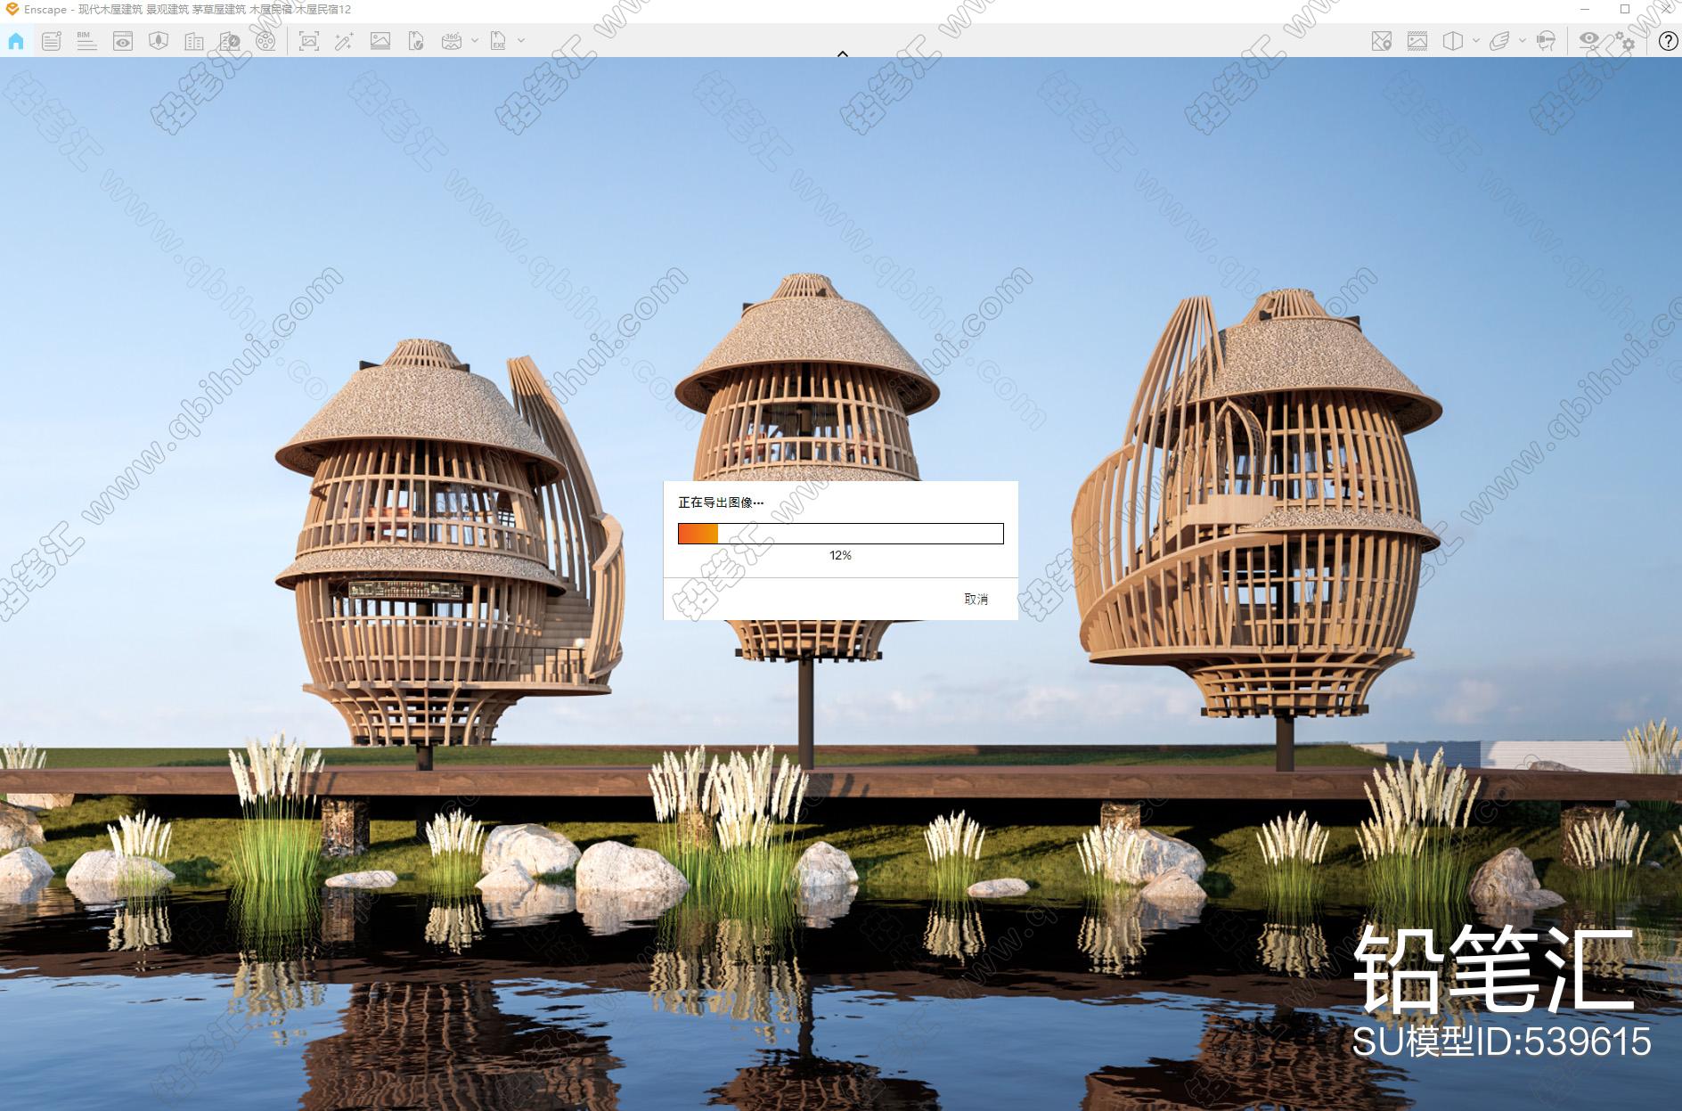
Task: Click the 取消 cancel button
Action: tap(976, 599)
